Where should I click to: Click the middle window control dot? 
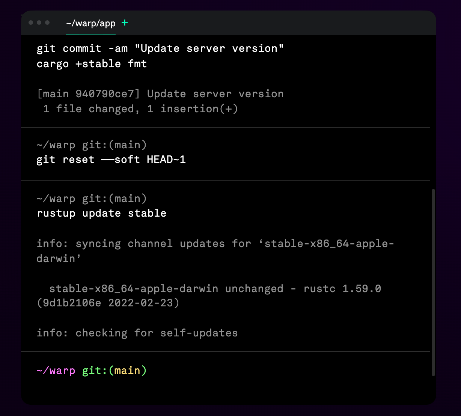point(39,23)
